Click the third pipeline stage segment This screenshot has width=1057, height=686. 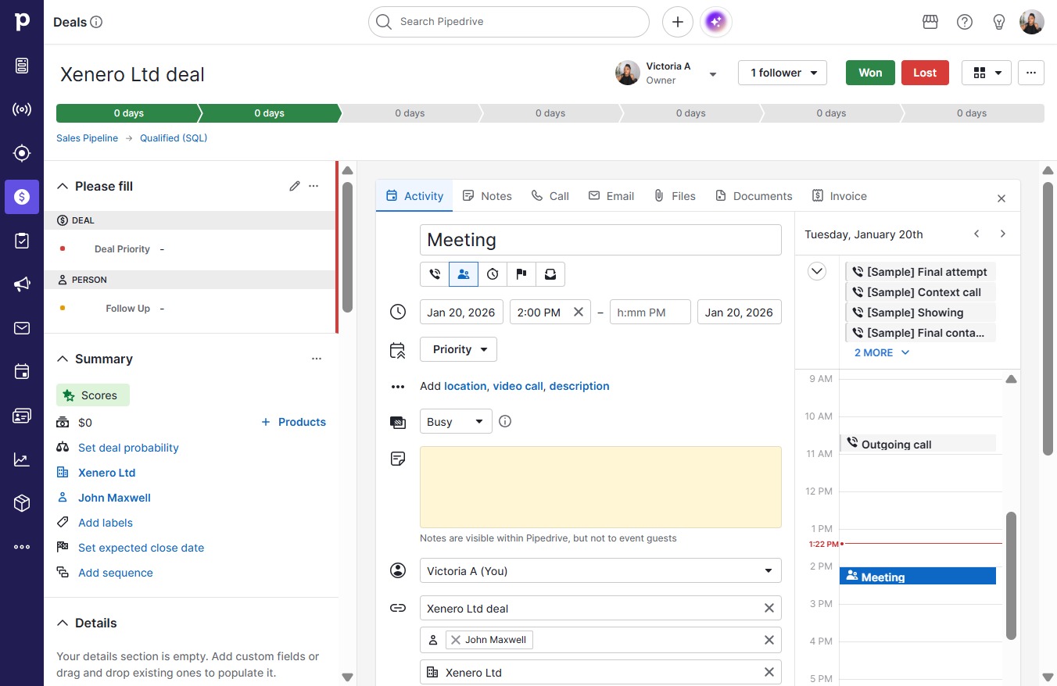pos(410,113)
